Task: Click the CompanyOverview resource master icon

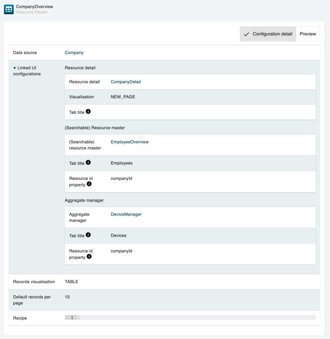Action: point(9,9)
